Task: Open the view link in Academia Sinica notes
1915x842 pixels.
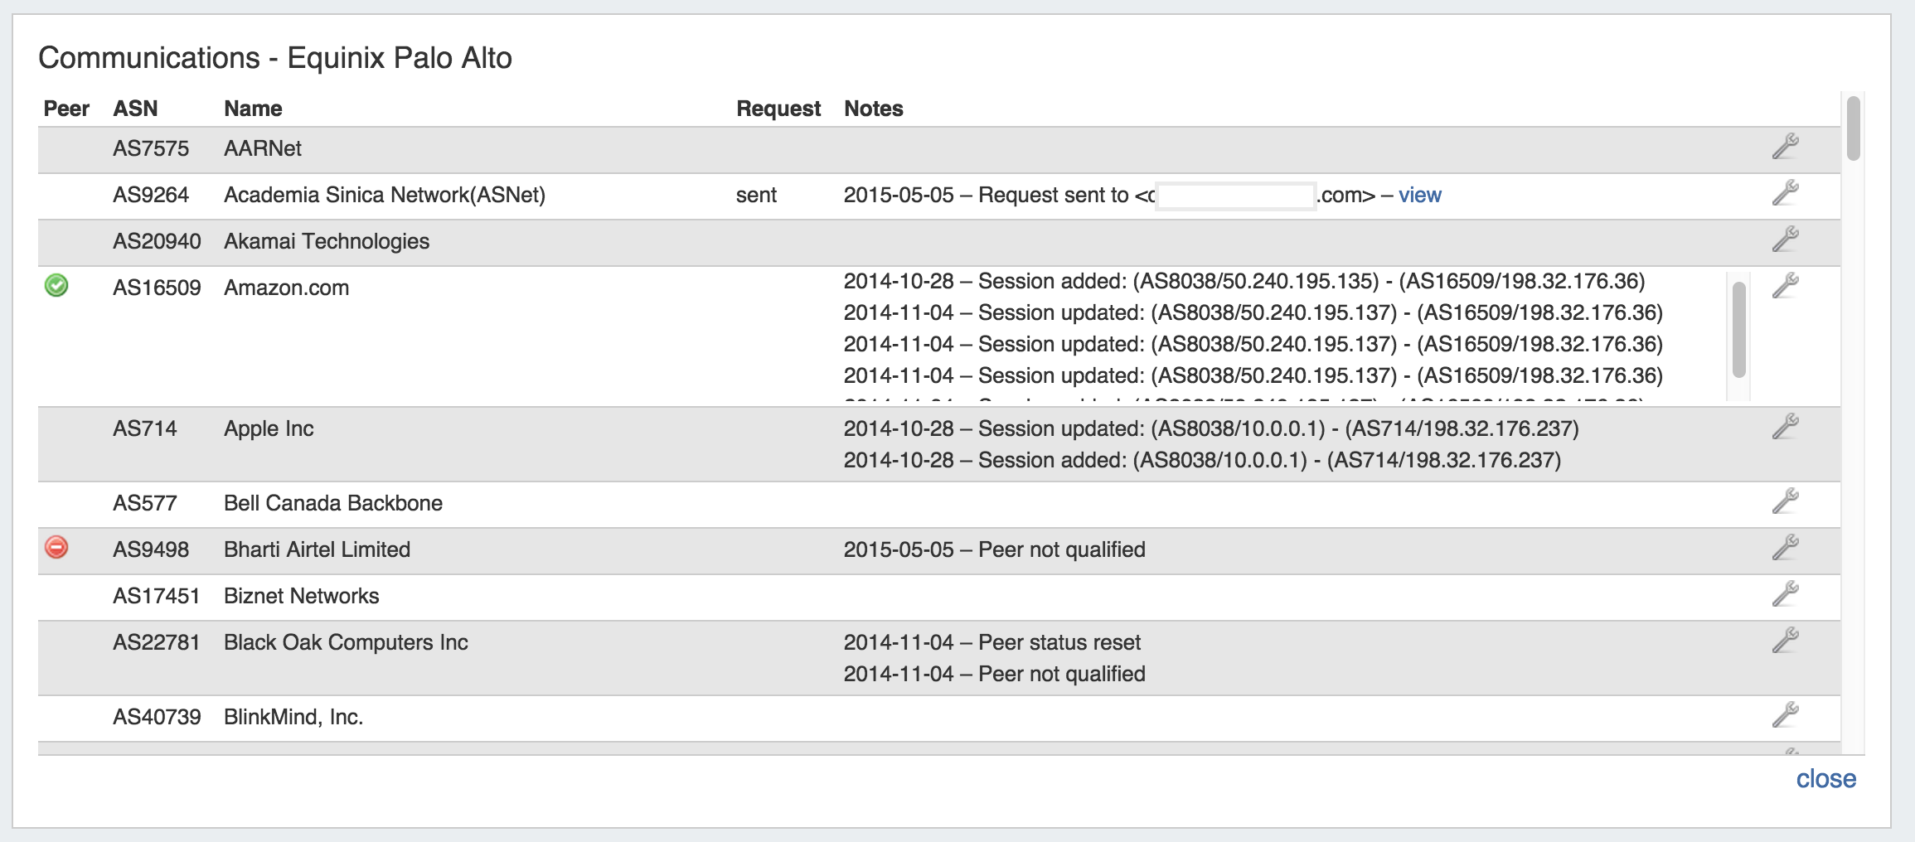Action: point(1419,196)
